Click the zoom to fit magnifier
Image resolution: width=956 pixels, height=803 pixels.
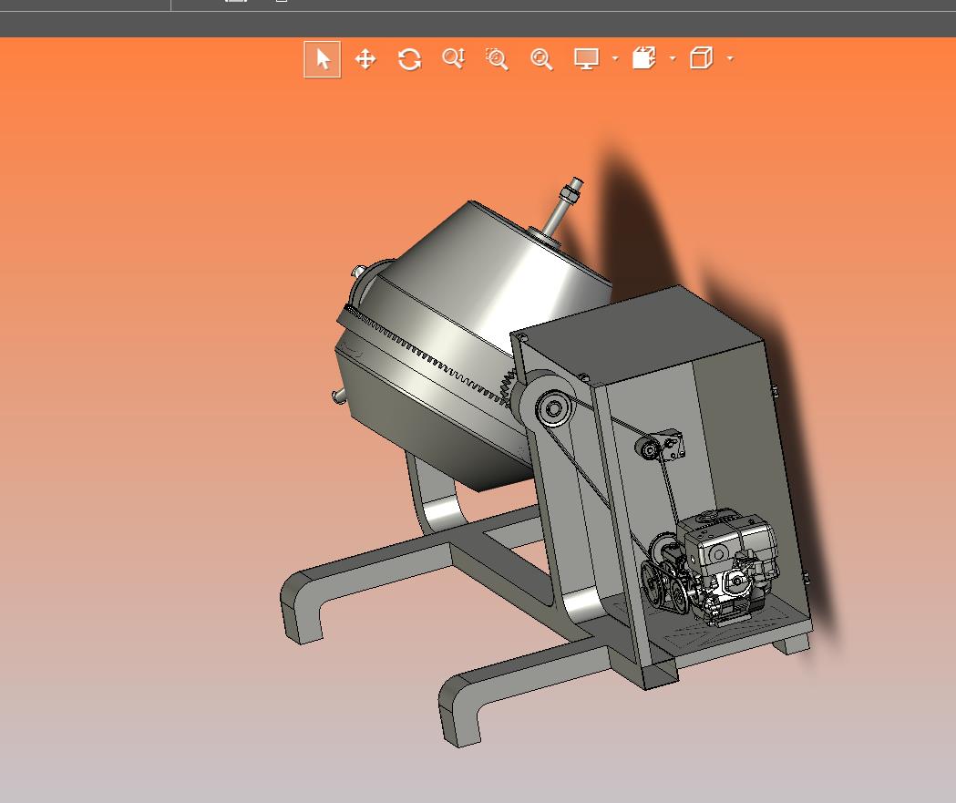[540, 59]
